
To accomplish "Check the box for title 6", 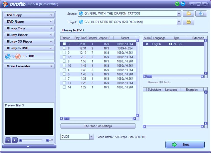I will [x=64, y=48].
